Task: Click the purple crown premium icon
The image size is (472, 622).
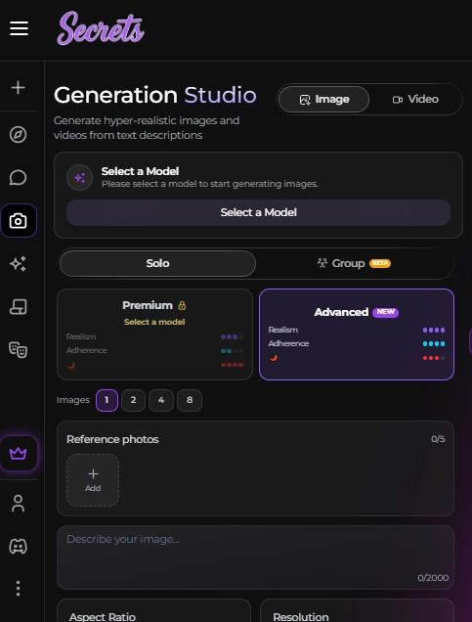Action: 19,453
